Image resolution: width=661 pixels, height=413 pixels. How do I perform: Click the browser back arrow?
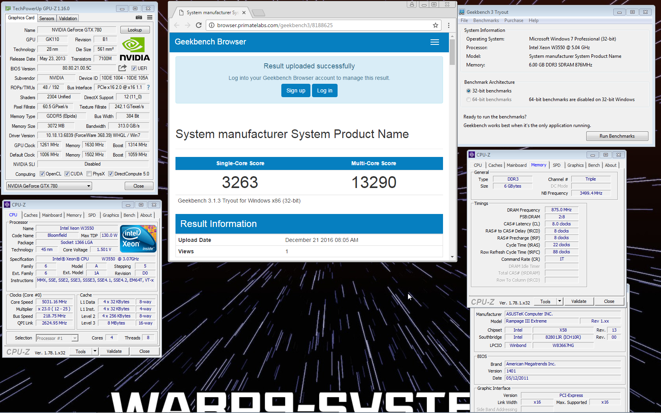click(177, 25)
